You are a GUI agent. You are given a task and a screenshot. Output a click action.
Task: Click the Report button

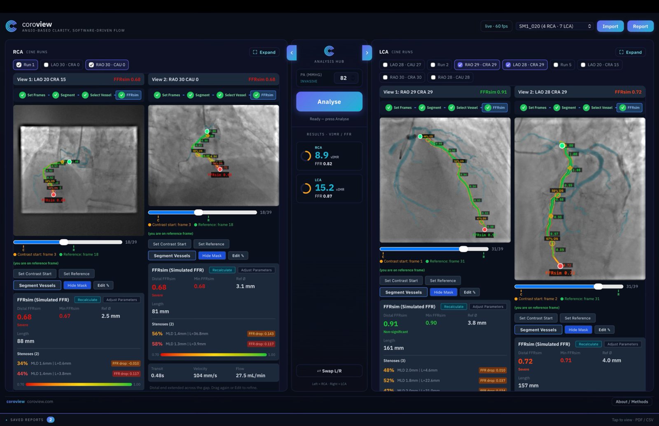(640, 26)
